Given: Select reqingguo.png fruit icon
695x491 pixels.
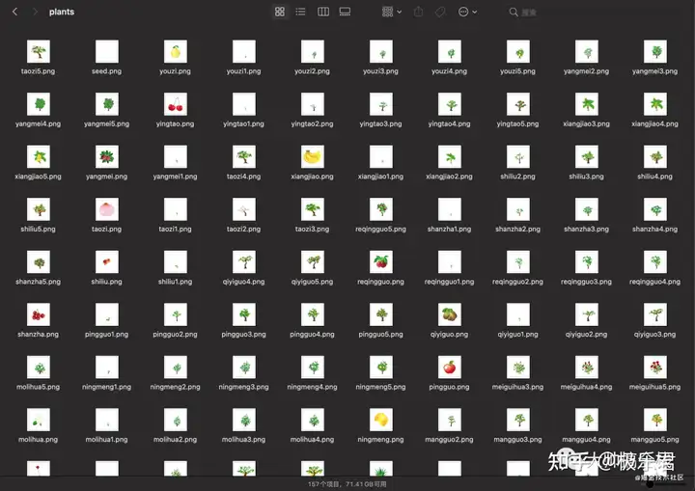Looking at the screenshot, I should pos(381,261).
